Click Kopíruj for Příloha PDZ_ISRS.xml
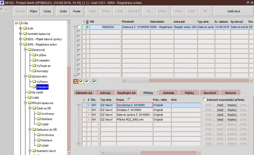The image size is (254, 155). 232,120
